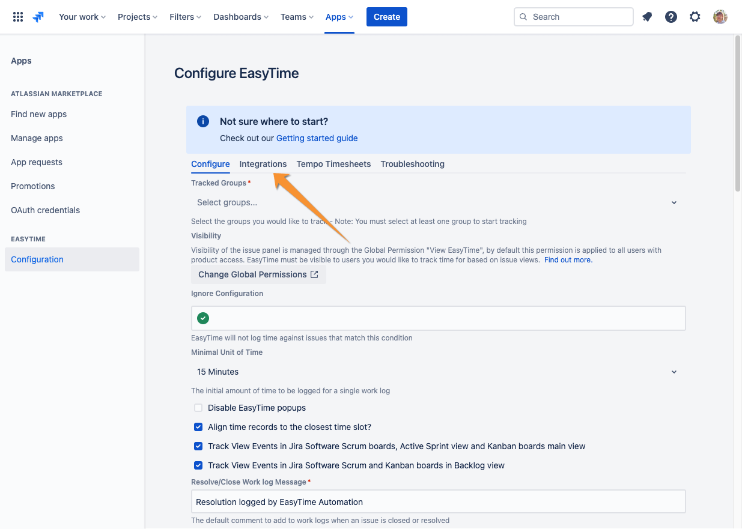Click the Ignore Configuration input field
The image size is (742, 529).
pyautogui.click(x=438, y=318)
